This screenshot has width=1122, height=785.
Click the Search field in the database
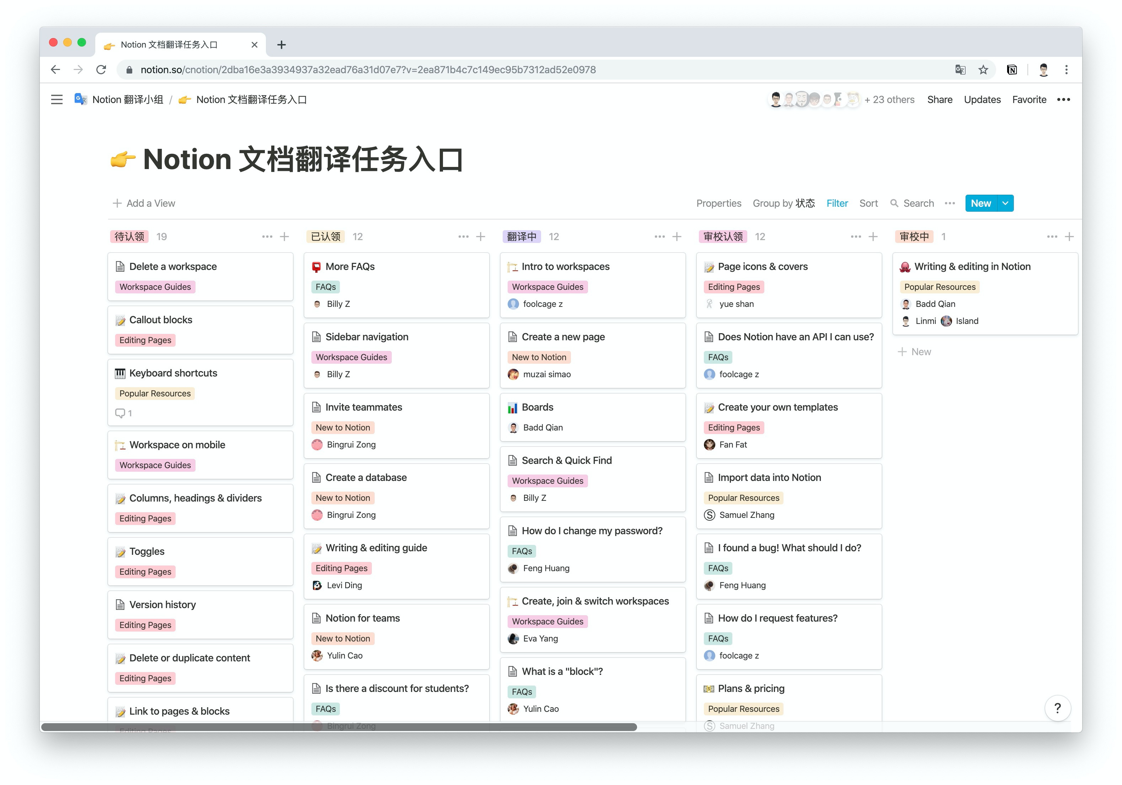[912, 203]
